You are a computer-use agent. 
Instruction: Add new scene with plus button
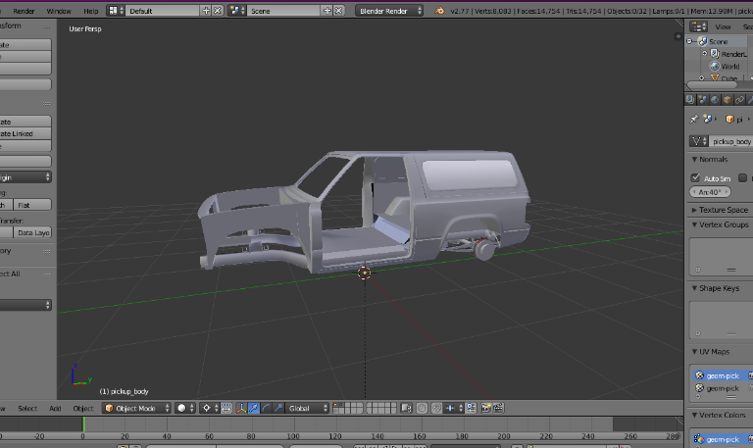click(326, 10)
